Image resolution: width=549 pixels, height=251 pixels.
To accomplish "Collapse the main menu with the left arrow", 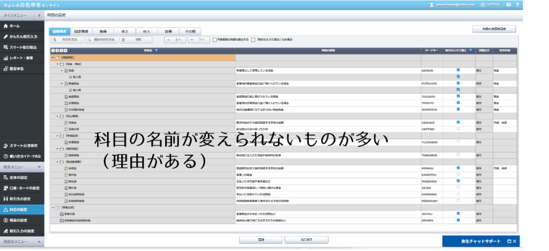I will coord(39,16).
